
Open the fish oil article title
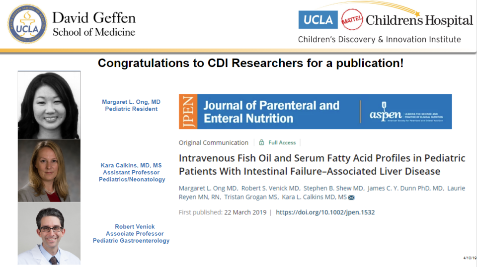tap(322, 165)
